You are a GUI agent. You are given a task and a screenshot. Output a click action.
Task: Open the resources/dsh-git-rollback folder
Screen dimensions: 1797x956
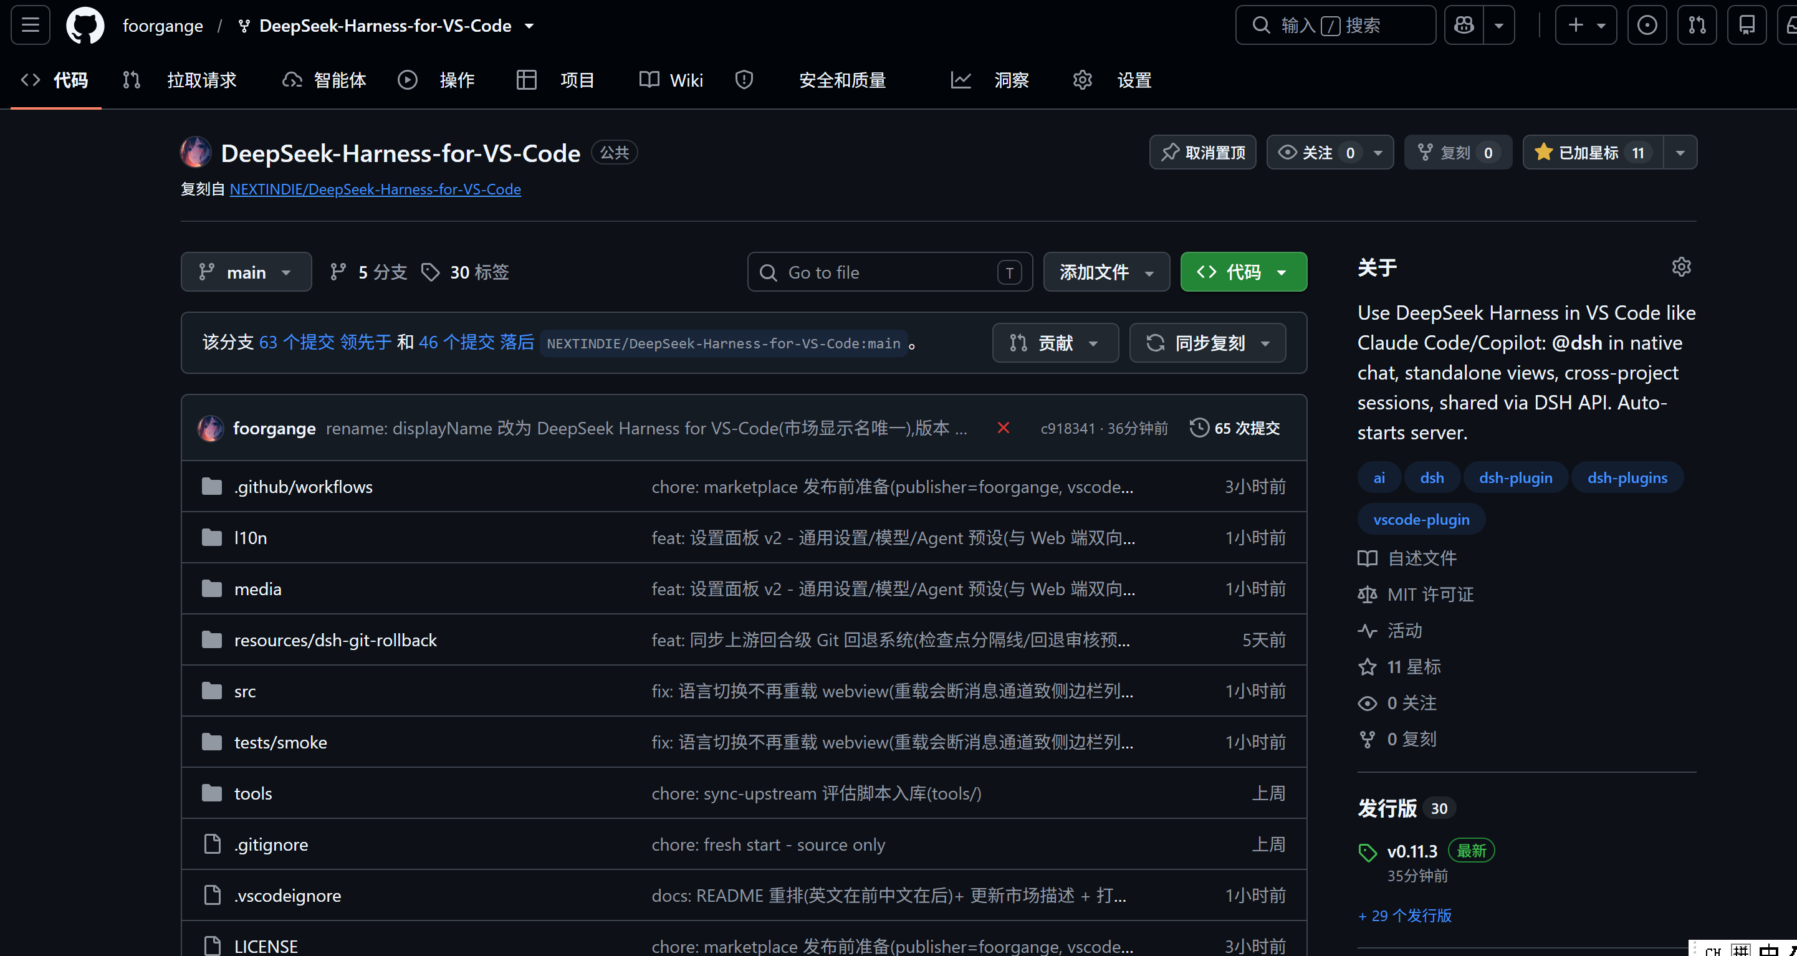335,640
